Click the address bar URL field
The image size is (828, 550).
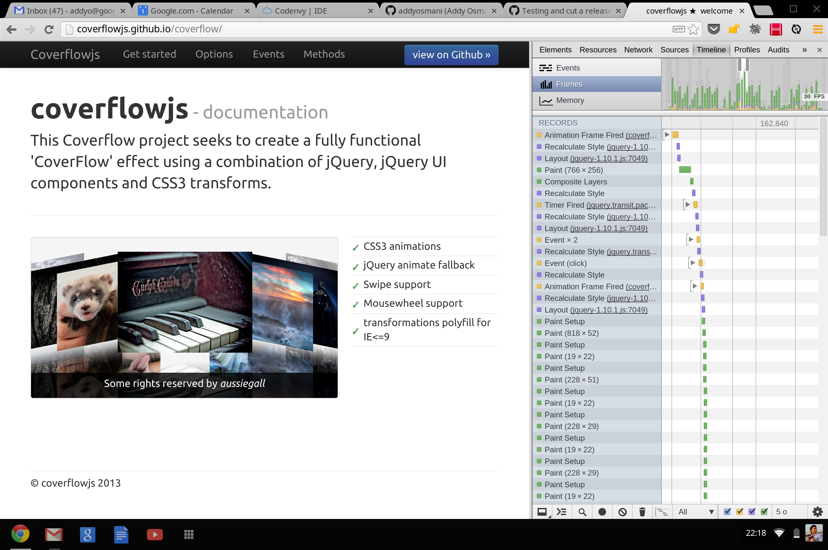point(365,29)
